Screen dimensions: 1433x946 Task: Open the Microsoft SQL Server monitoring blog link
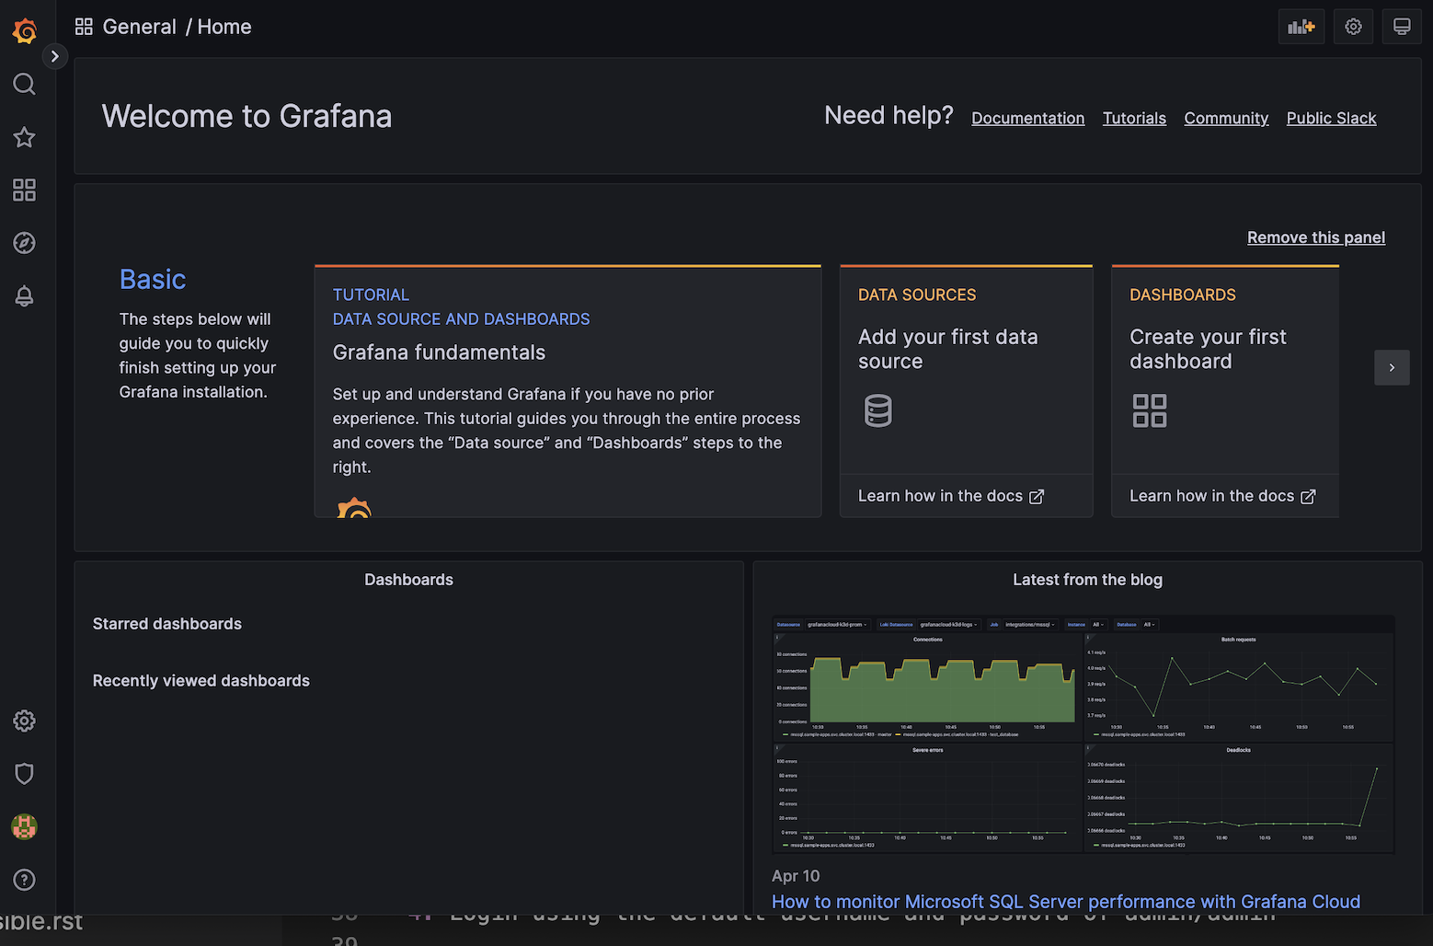(1066, 902)
